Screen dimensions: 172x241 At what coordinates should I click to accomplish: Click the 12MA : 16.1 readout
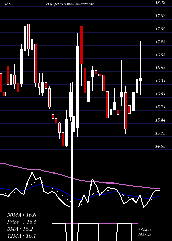22,235
